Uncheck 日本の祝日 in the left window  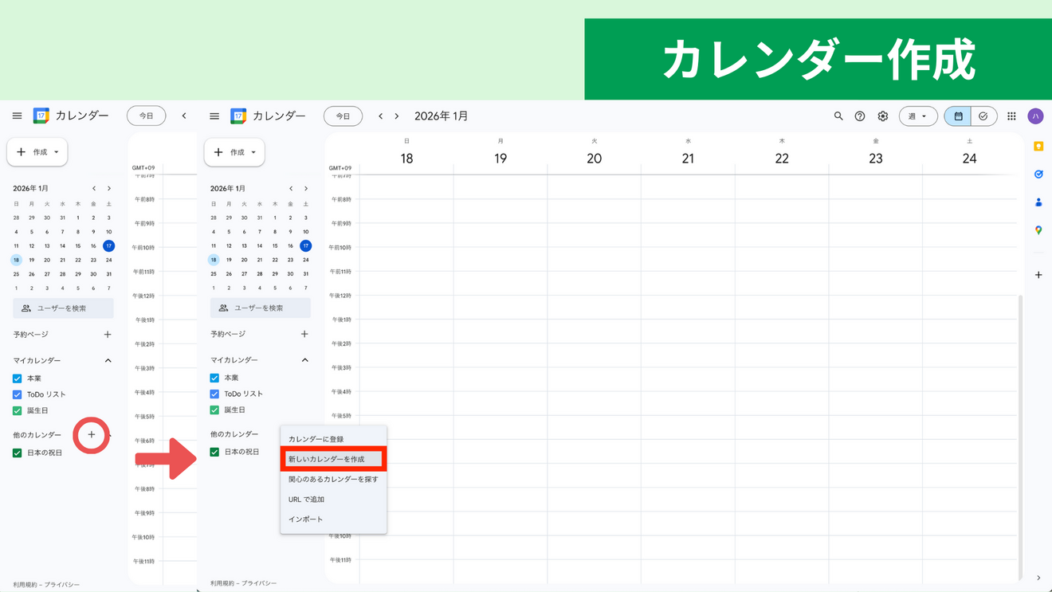tap(17, 453)
